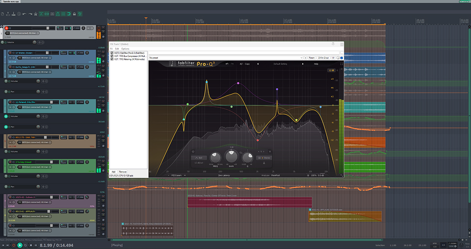471x249 pixels.
Task: Open Zero Latency processing mode dropdown
Action: coord(224,175)
